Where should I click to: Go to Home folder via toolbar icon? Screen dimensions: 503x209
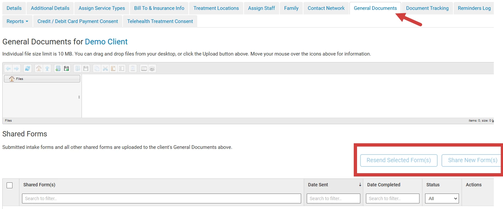point(39,68)
